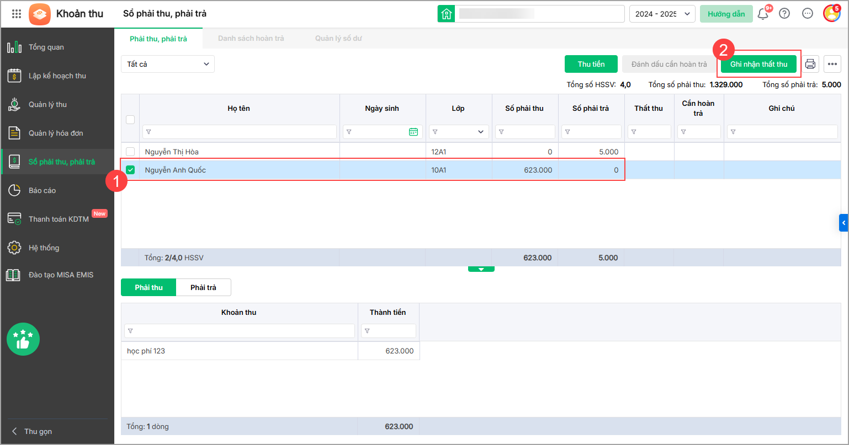Screen dimensions: 849x445
Task: Open the filter icon in Số phải trả column
Action: pyautogui.click(x=567, y=132)
